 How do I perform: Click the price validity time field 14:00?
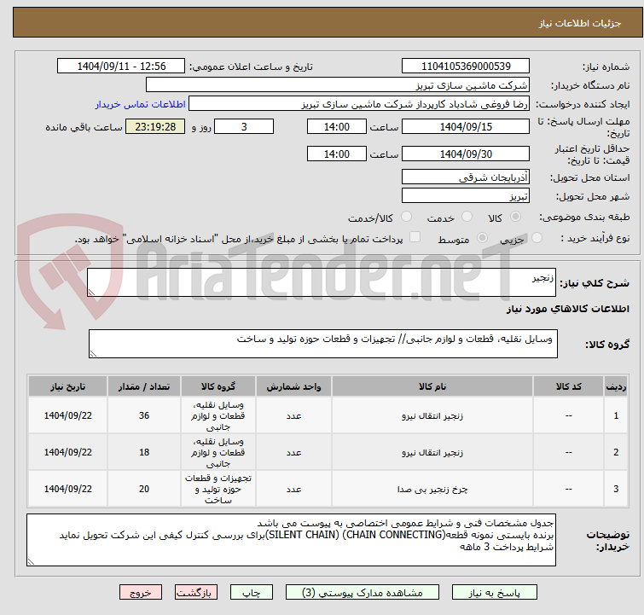(336, 154)
